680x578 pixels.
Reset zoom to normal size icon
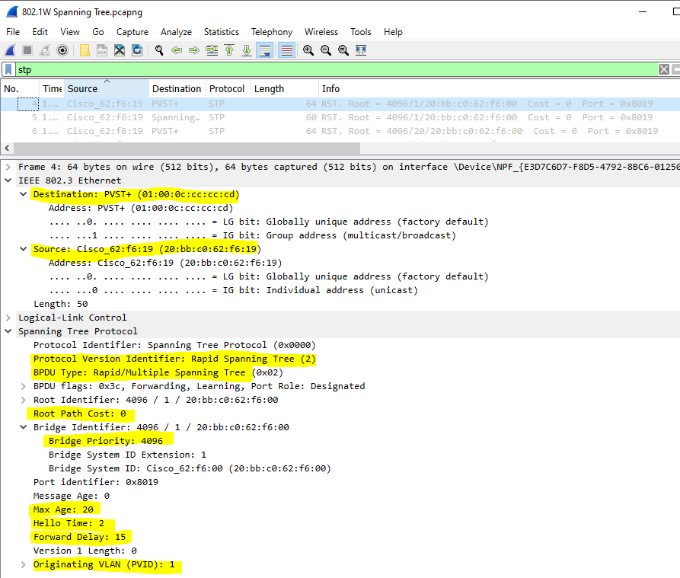pyautogui.click(x=343, y=50)
